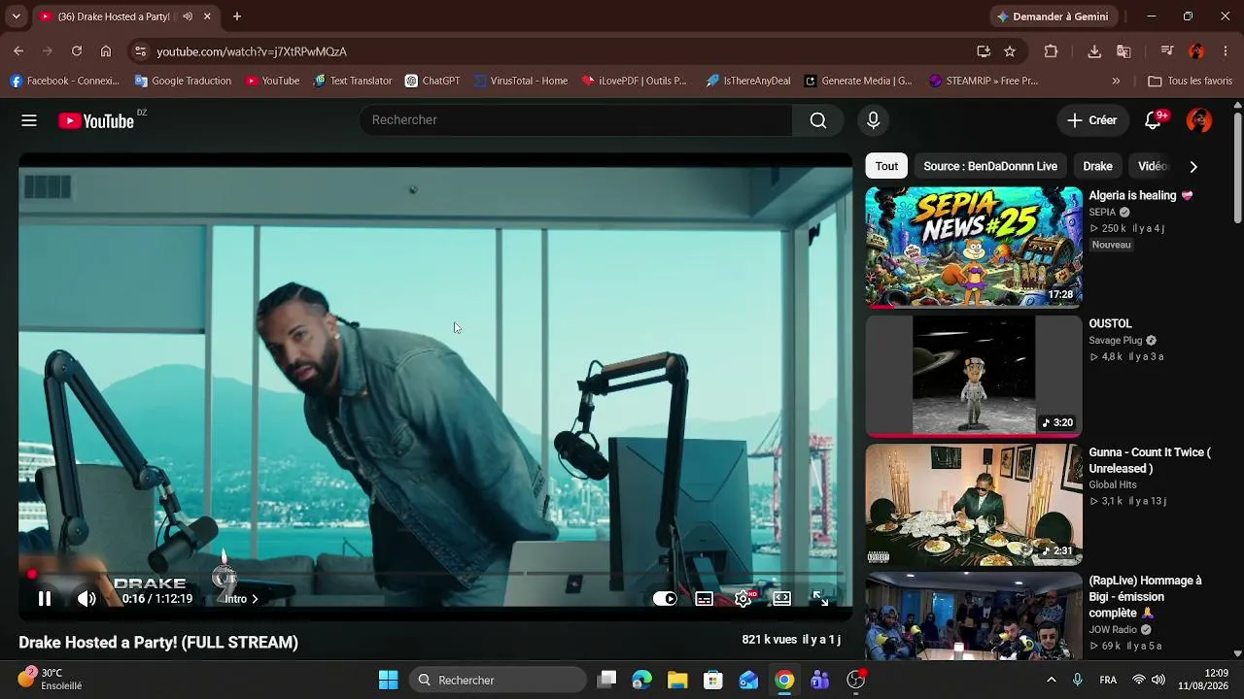This screenshot has width=1244, height=699.
Task: Open the Créer menu
Action: click(x=1092, y=120)
